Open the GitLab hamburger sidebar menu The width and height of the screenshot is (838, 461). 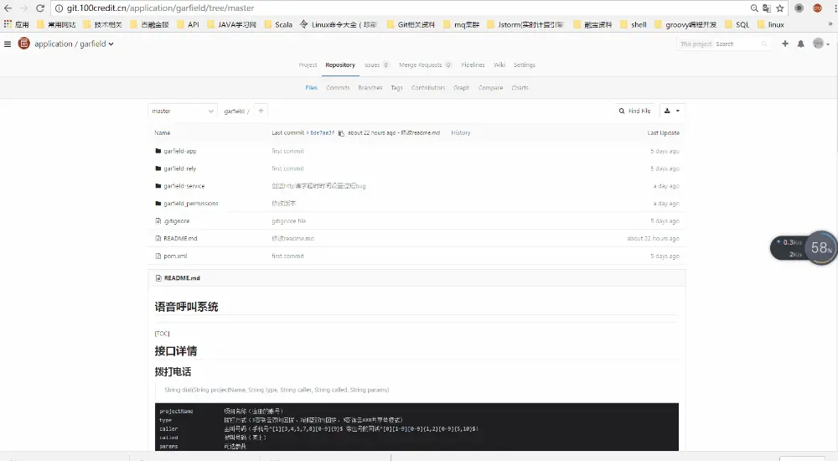point(8,44)
